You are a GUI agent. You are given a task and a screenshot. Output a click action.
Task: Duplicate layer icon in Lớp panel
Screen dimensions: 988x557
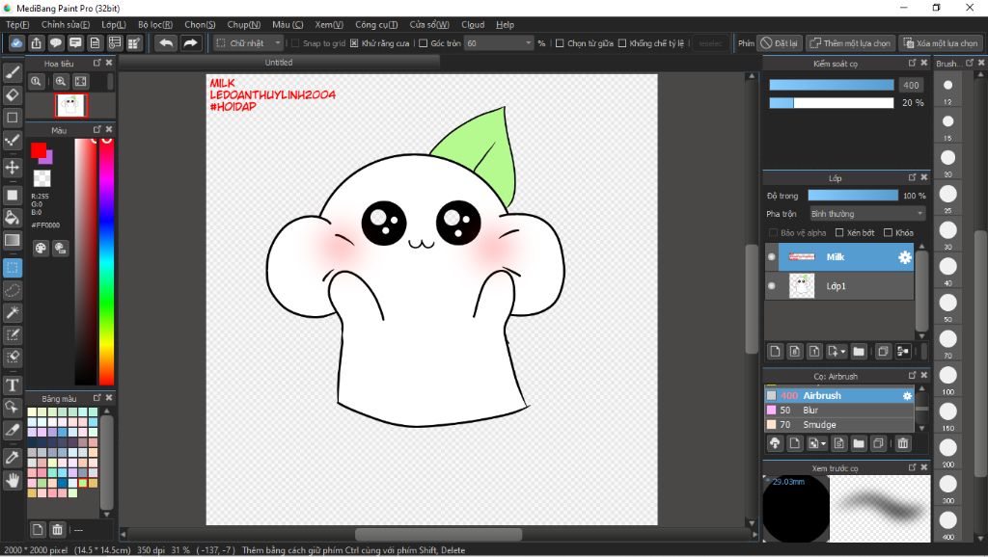pyautogui.click(x=883, y=351)
